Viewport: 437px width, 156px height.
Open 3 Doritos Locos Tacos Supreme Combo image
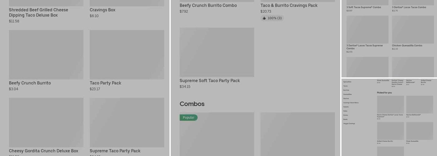(367, 30)
